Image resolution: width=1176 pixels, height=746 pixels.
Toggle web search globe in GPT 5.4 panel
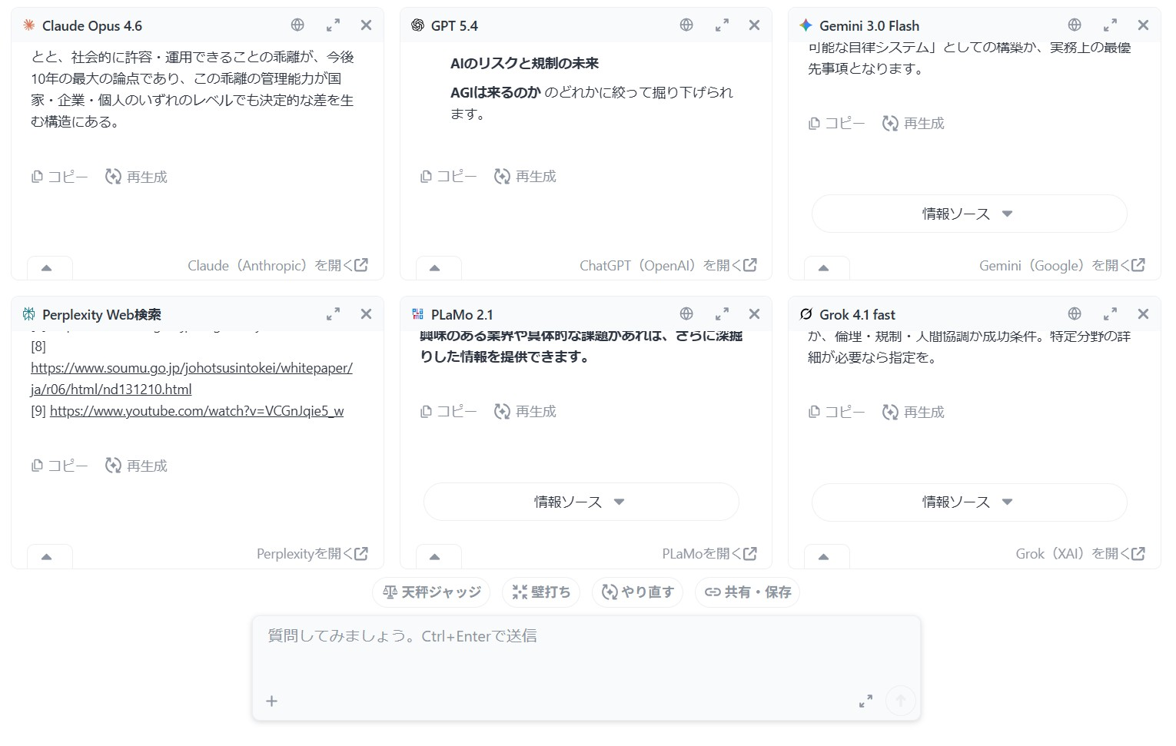click(x=686, y=25)
